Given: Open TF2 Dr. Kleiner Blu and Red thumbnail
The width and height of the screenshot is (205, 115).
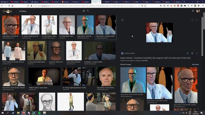Looking at the screenshot, I should coord(13,51).
